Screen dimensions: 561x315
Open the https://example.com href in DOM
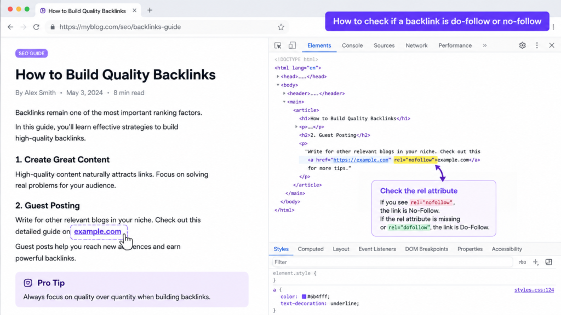click(x=360, y=160)
